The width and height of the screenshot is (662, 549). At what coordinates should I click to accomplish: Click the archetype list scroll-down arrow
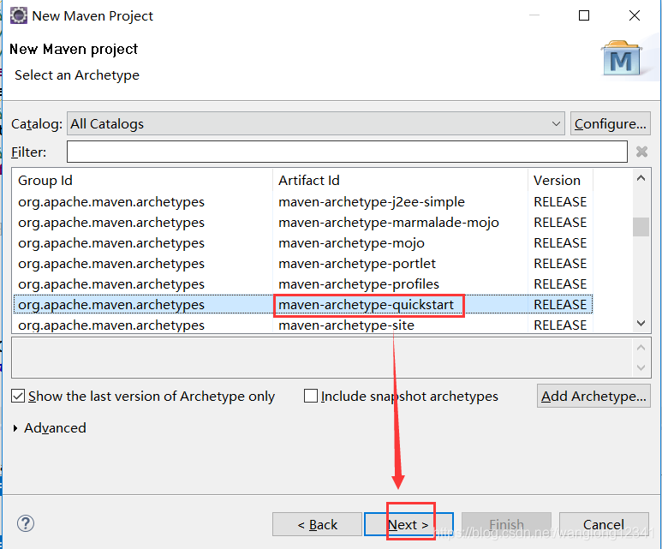(x=641, y=324)
